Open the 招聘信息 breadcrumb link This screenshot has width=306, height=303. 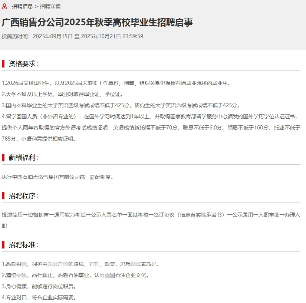click(x=22, y=6)
